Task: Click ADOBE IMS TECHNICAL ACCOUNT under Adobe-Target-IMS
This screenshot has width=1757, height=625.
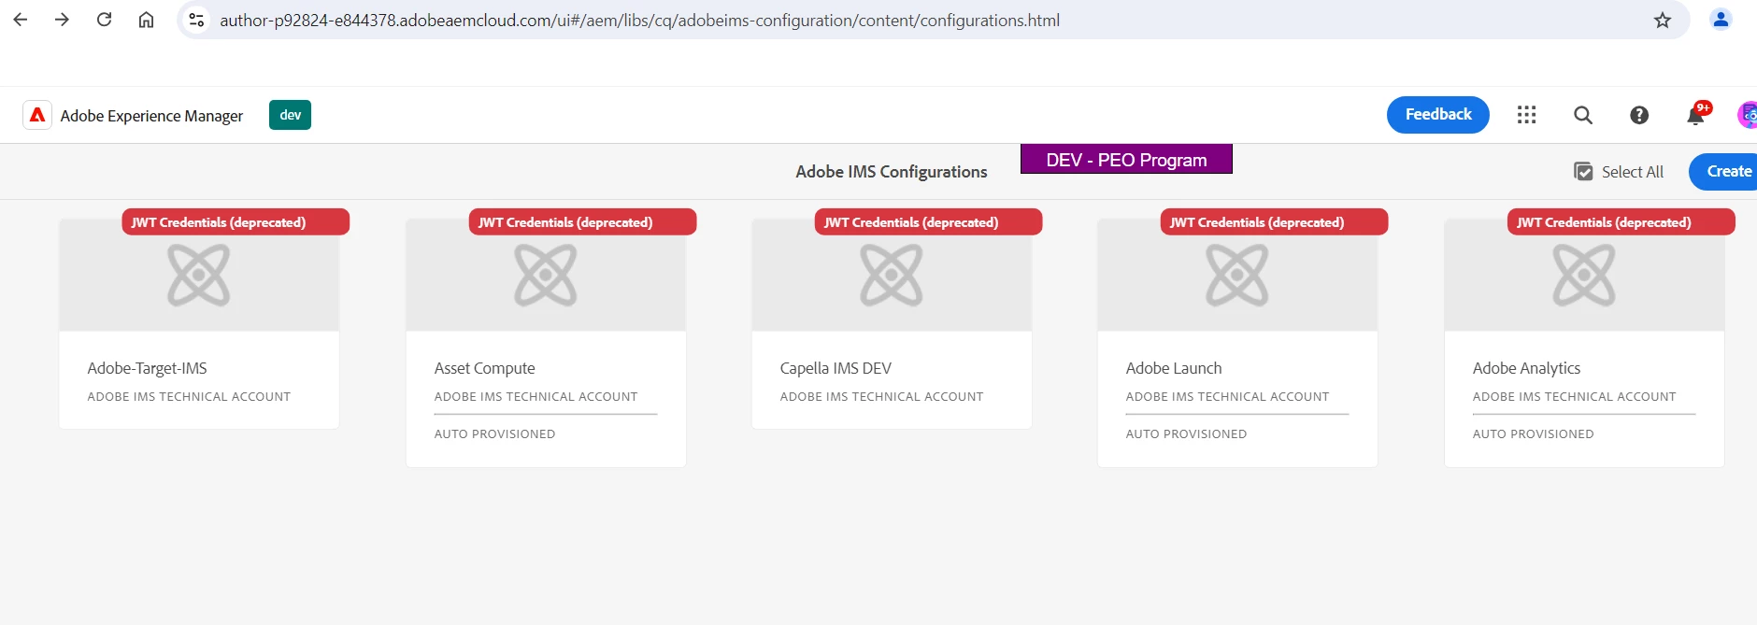Action: (189, 397)
